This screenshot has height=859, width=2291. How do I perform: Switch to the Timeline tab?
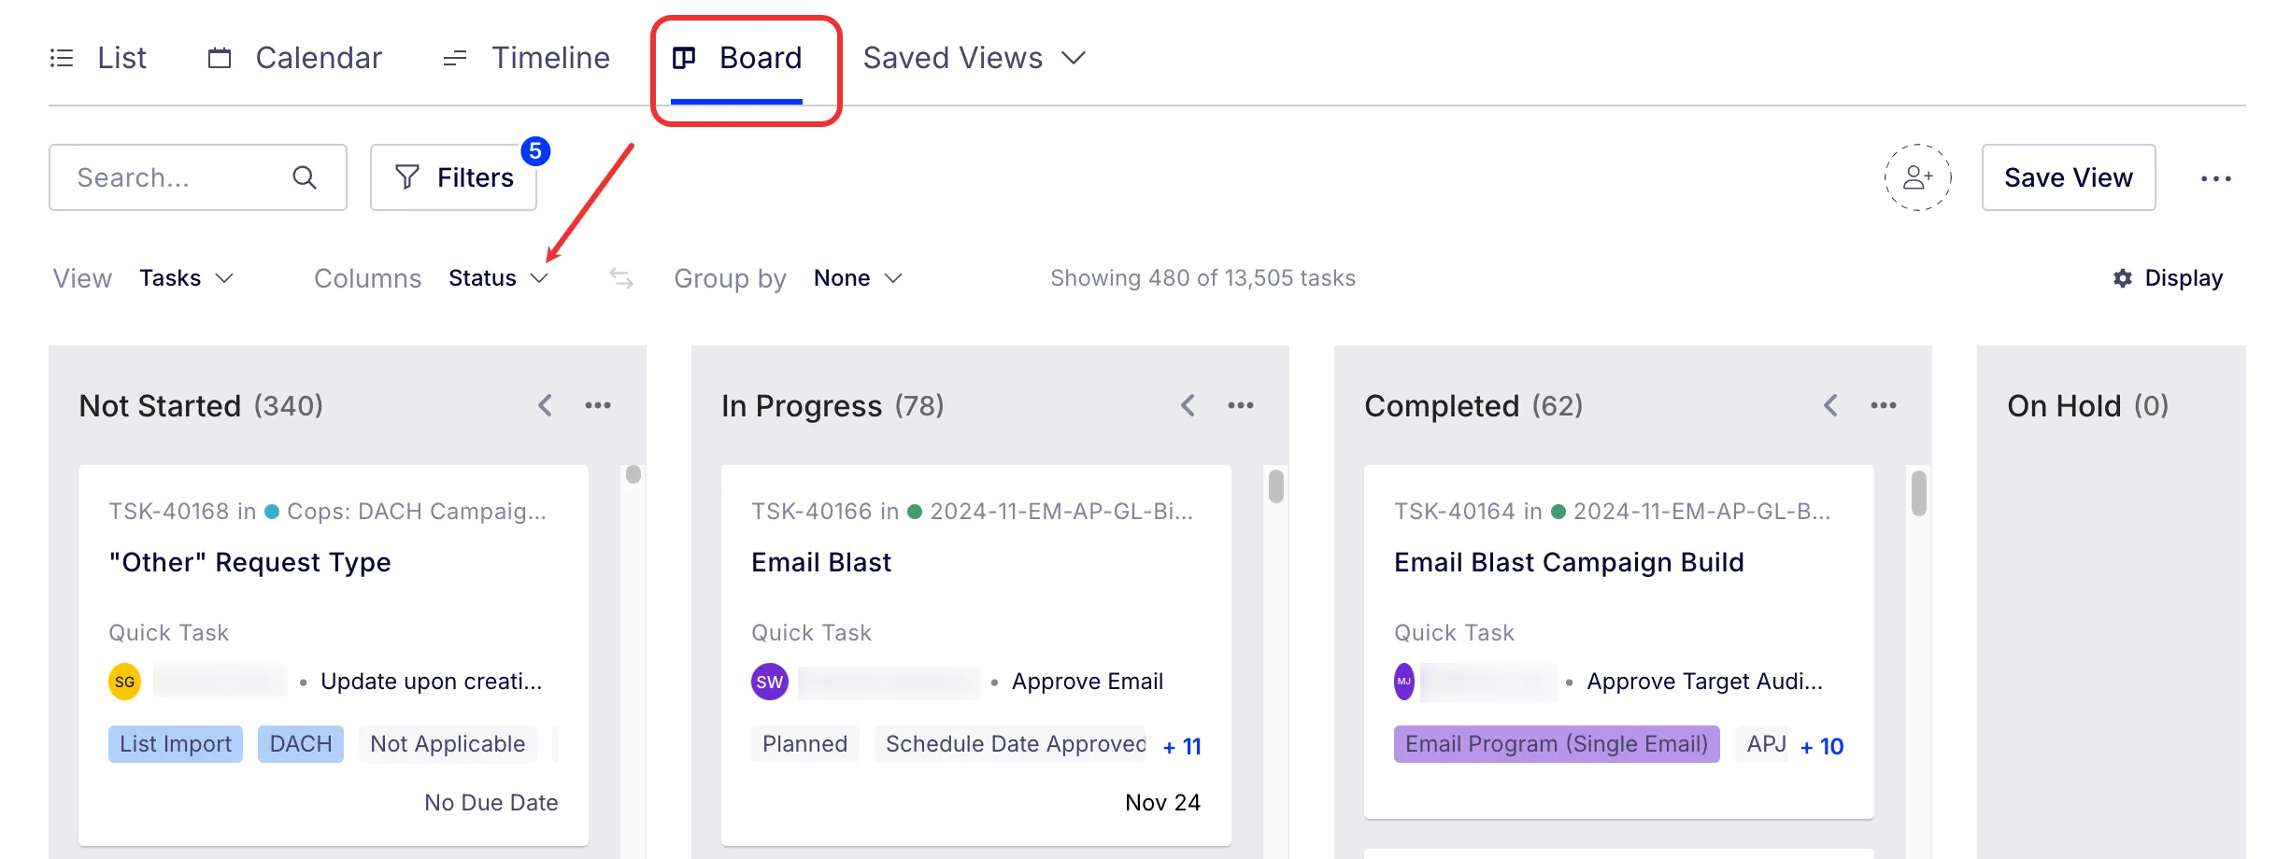[x=526, y=58]
